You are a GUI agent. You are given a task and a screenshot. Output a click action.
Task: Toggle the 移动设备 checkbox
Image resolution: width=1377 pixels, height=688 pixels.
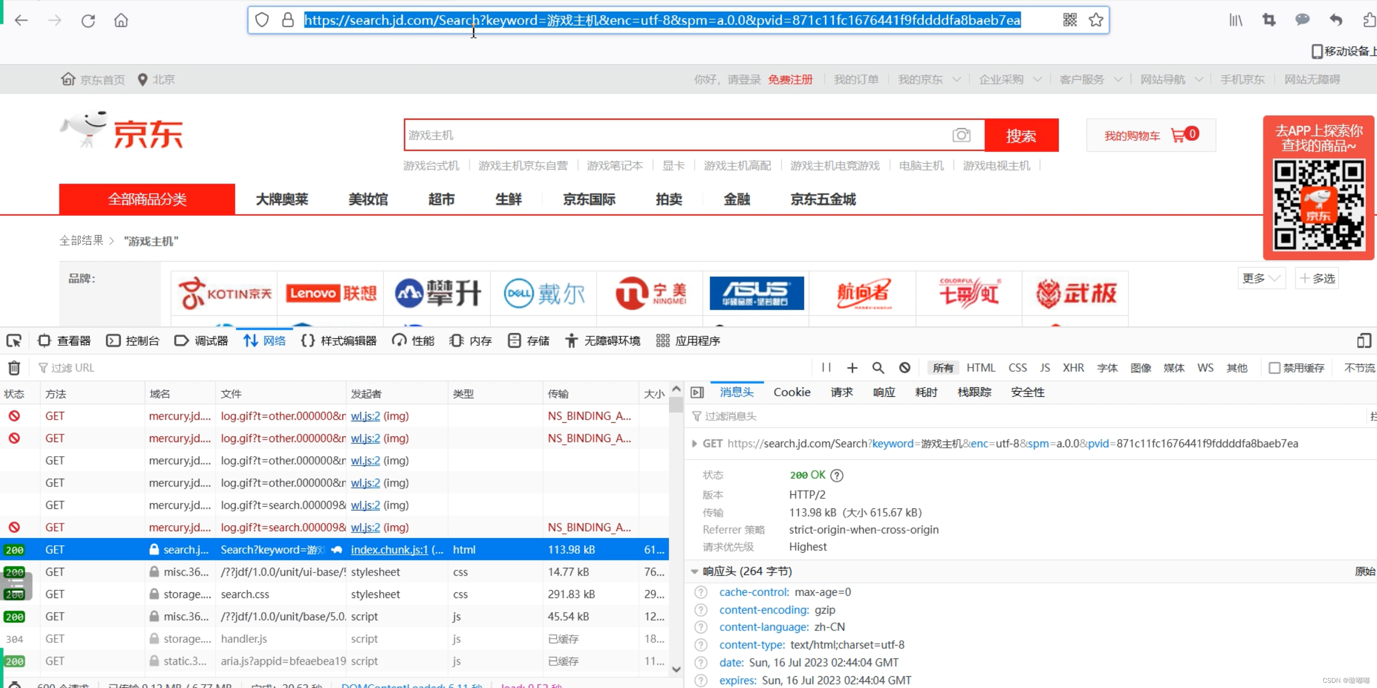tap(1317, 51)
